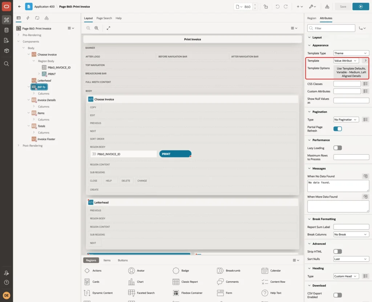372x302 pixels.
Task: Open the Template dropdown
Action: point(346,61)
